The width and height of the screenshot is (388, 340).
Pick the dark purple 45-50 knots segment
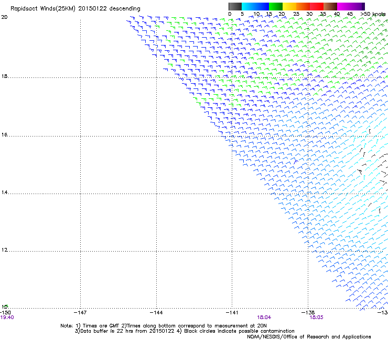click(x=358, y=6)
